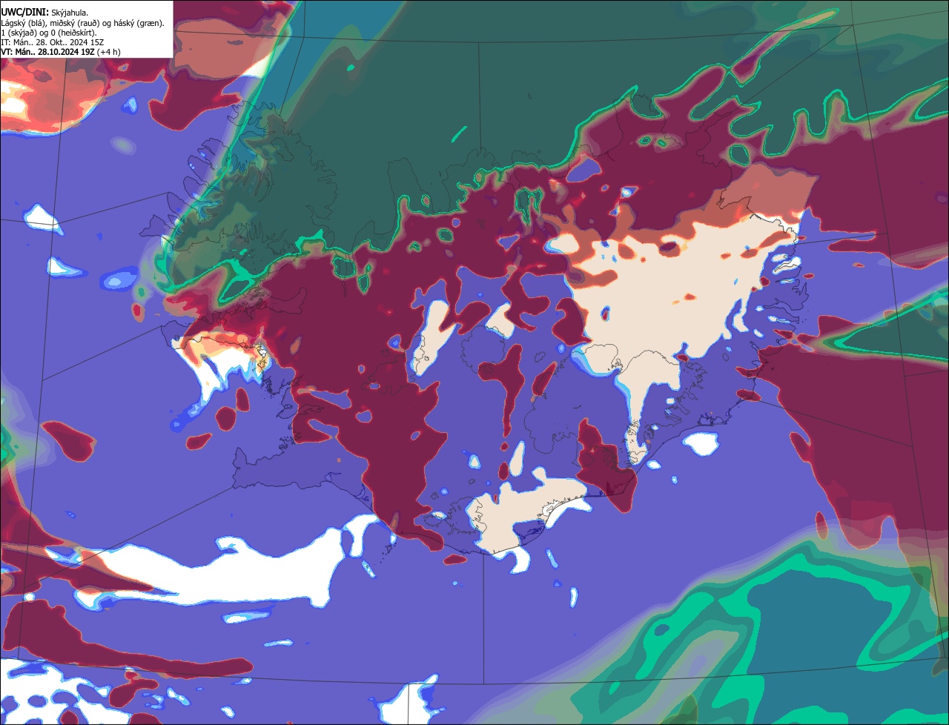Click the 'IT: Mán.. 28. Okt.. 2024 15Z' line

[53, 42]
